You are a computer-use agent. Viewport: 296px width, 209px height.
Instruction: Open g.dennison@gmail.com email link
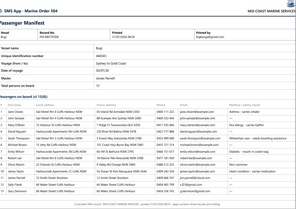coord(195,191)
